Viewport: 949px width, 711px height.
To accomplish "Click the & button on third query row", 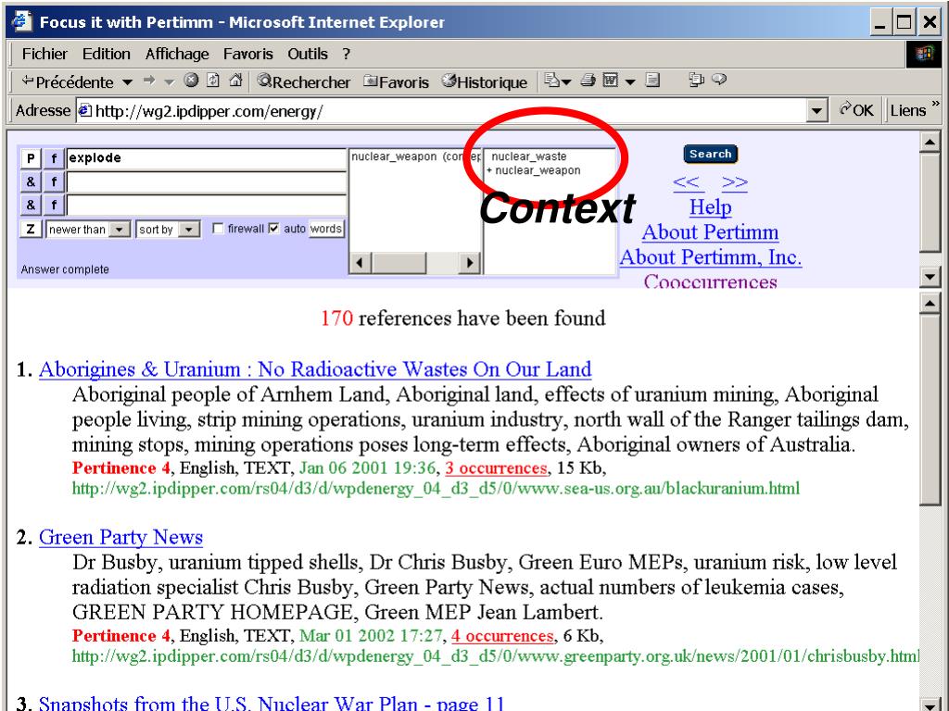I will click(x=31, y=205).
